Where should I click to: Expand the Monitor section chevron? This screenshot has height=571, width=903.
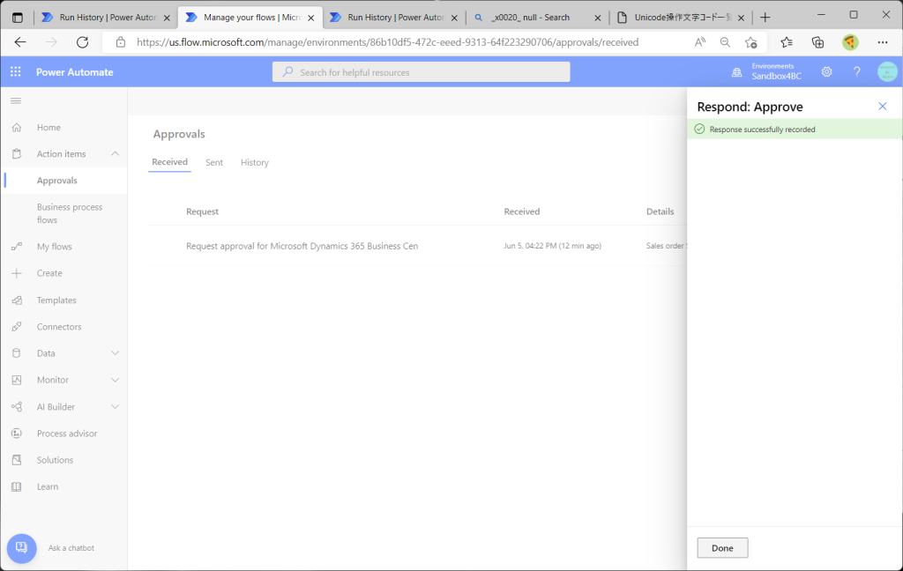pos(116,380)
